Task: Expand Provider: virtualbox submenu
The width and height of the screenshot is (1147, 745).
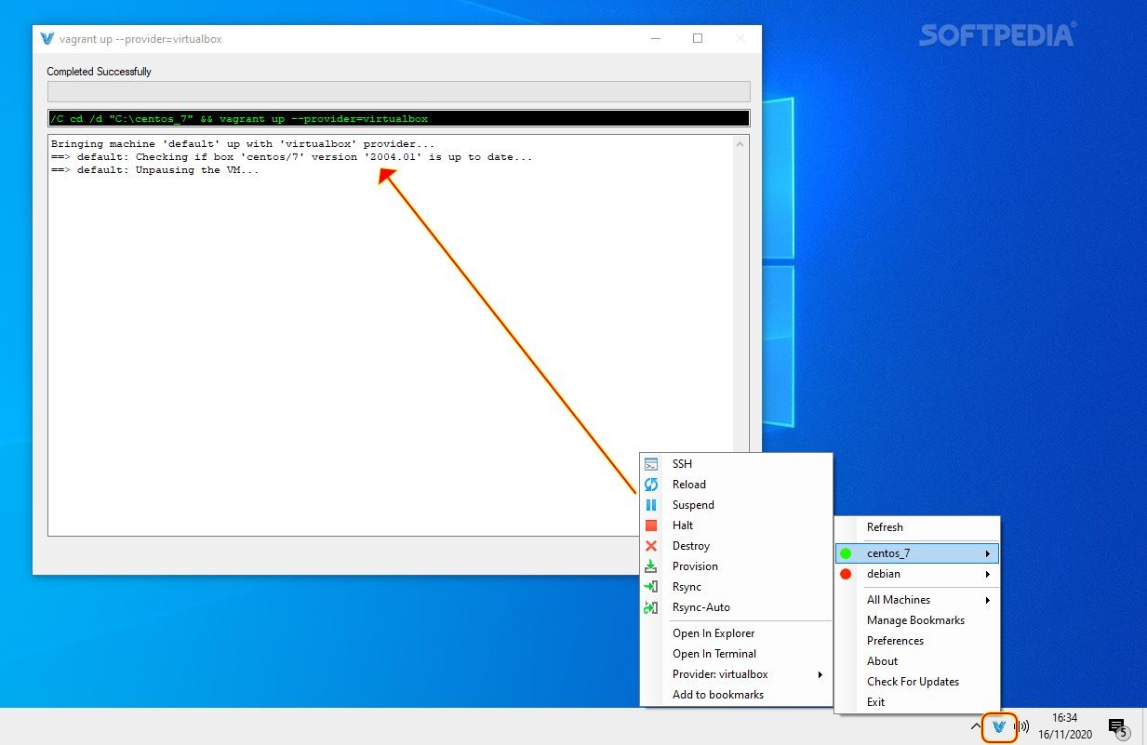Action: (x=736, y=674)
